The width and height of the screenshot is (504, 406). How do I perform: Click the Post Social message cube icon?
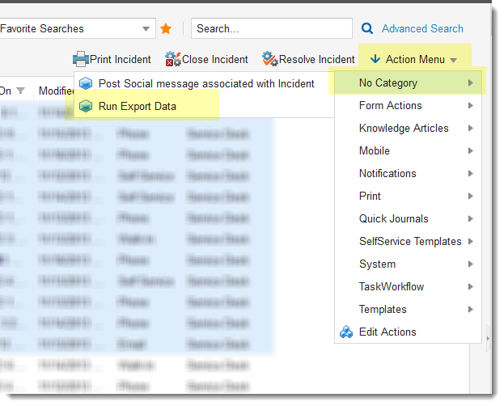click(86, 83)
